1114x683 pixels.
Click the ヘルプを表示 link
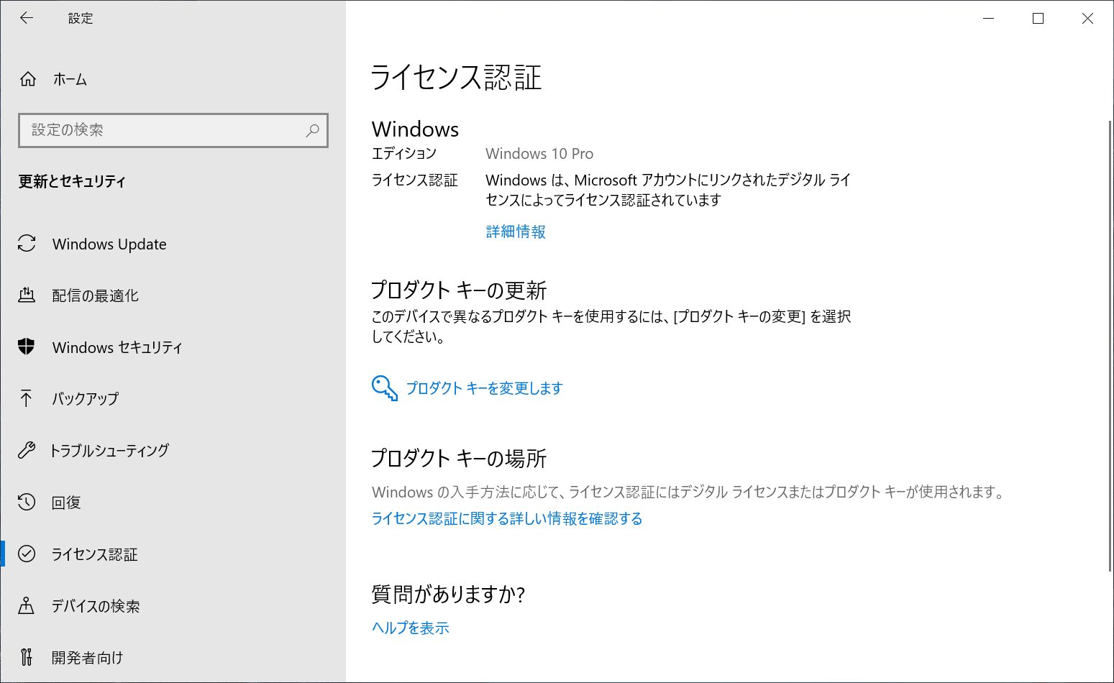(411, 628)
